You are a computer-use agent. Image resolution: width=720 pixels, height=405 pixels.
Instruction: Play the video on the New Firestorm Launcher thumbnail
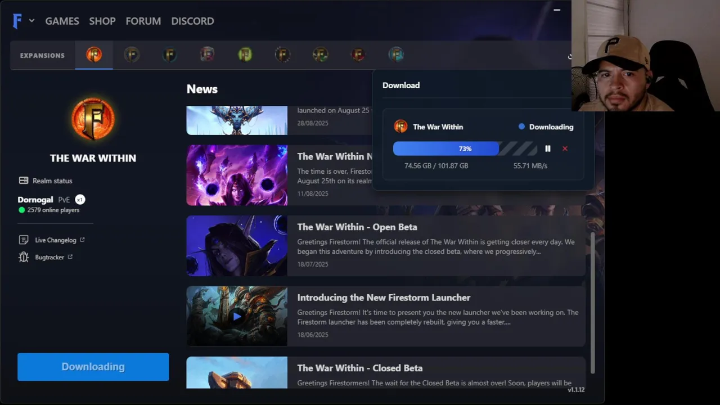pos(237,316)
